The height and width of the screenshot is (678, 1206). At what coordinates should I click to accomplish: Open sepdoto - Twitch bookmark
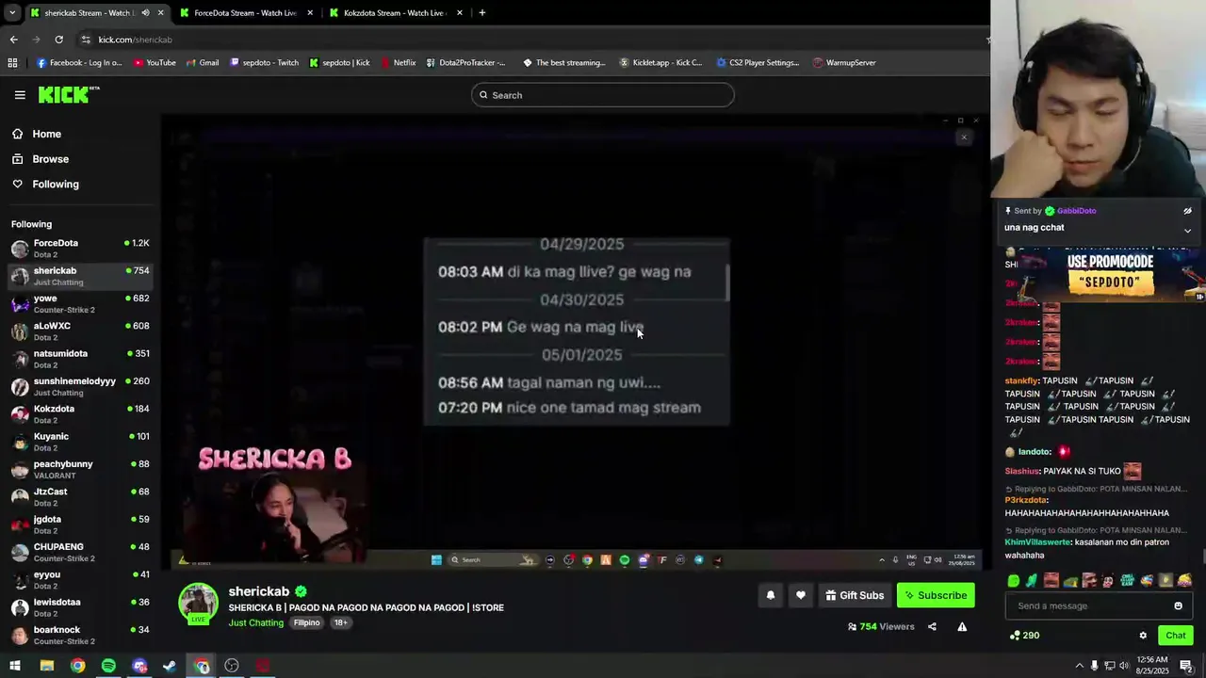[x=264, y=63]
